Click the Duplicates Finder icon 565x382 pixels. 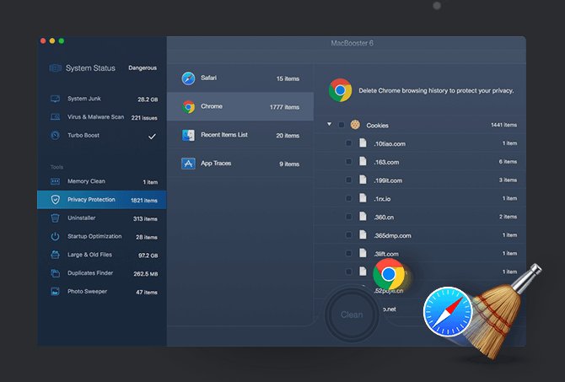[55, 273]
